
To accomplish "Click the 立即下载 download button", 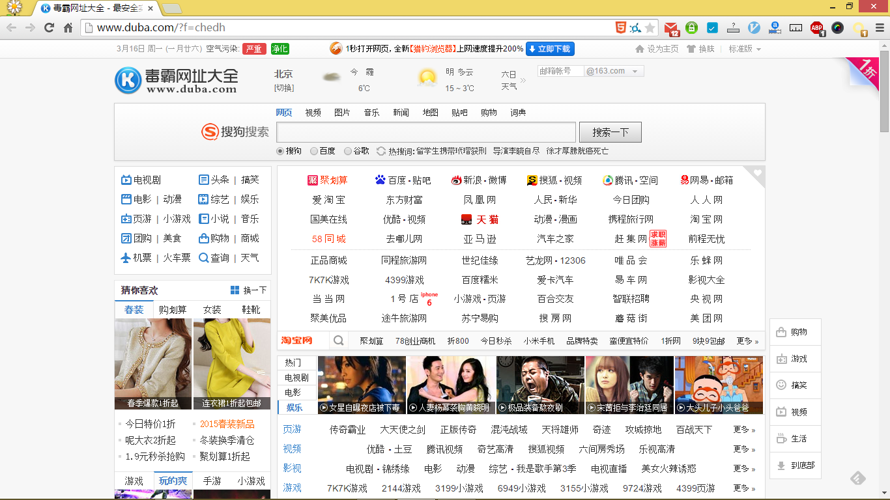I will click(550, 49).
